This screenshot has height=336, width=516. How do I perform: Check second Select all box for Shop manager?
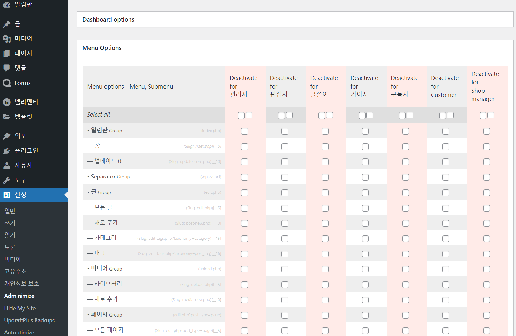tap(491, 115)
